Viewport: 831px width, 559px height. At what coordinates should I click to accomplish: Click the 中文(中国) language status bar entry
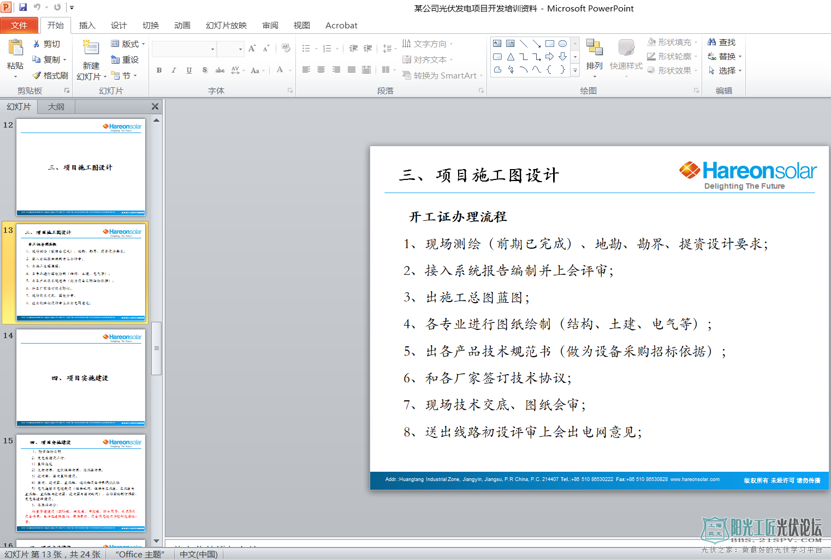pos(199,554)
